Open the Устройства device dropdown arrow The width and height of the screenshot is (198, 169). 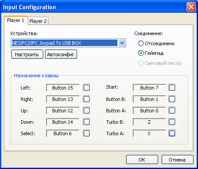point(122,43)
